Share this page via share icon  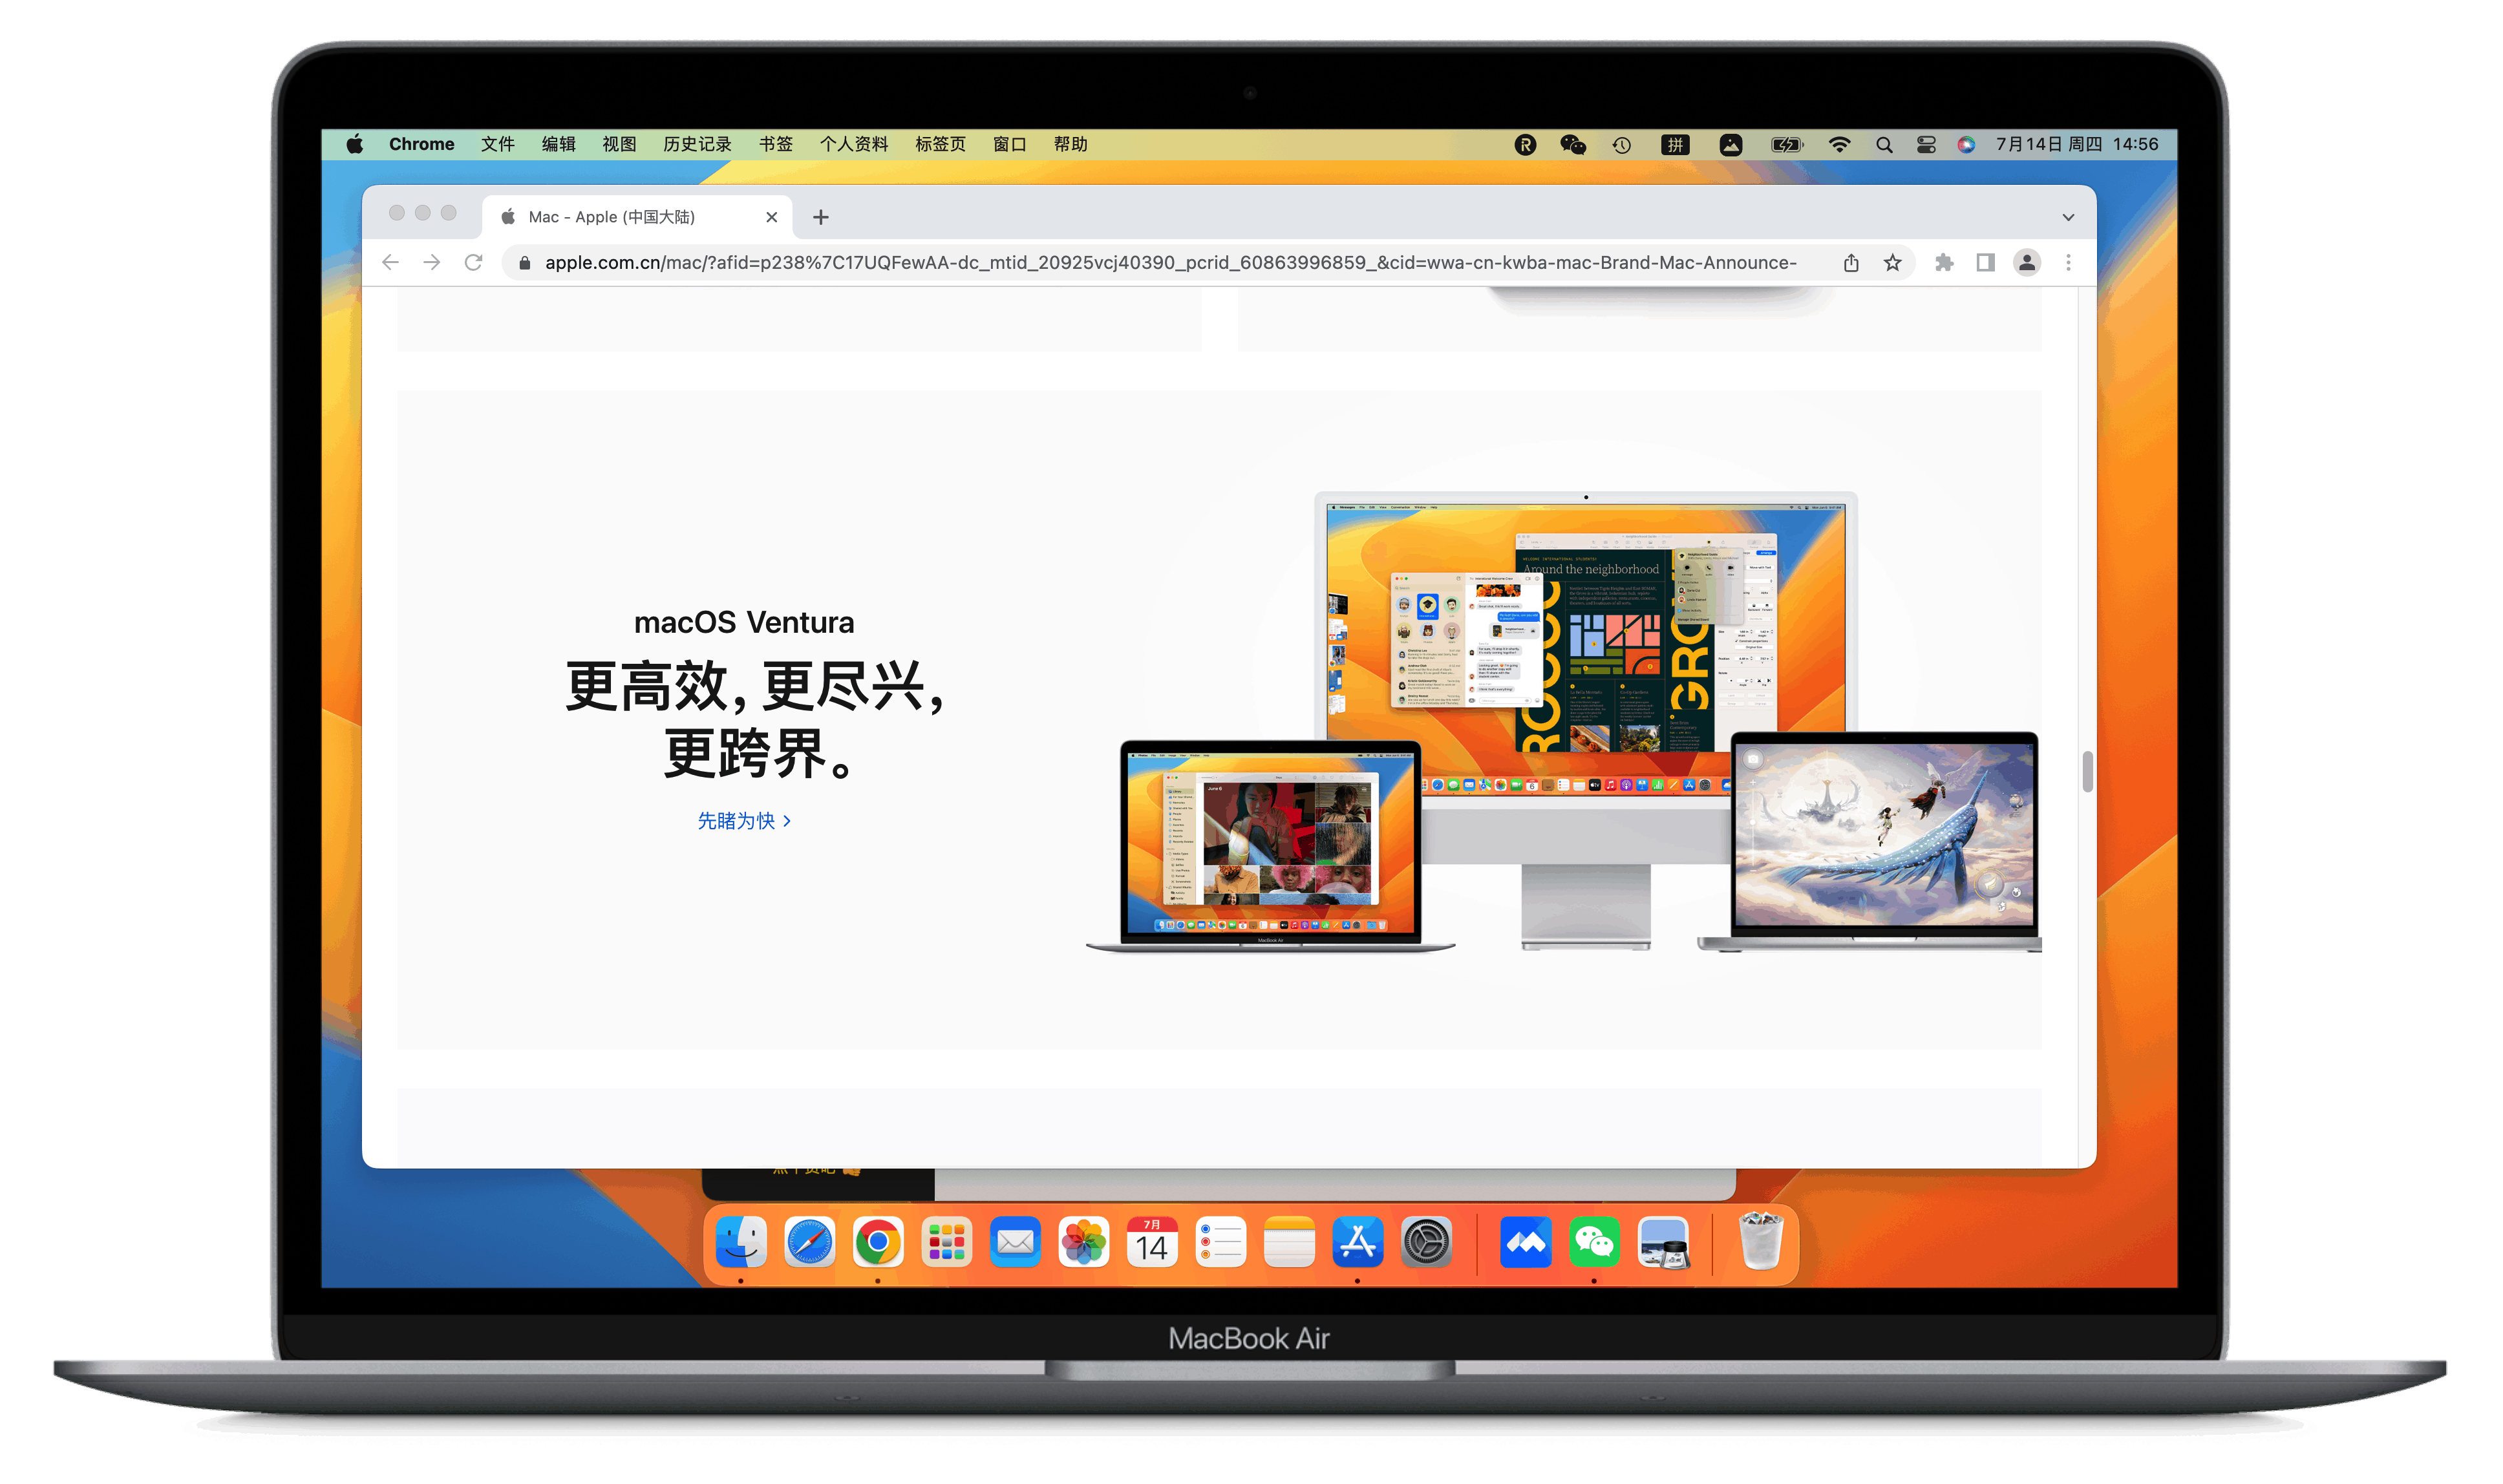1851,263
